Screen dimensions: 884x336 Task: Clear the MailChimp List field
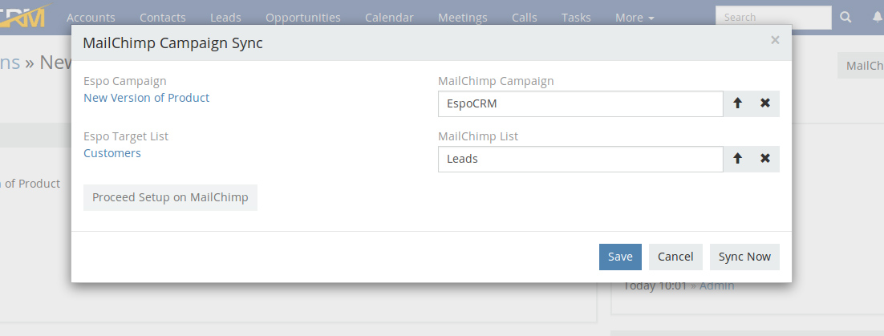pos(765,159)
